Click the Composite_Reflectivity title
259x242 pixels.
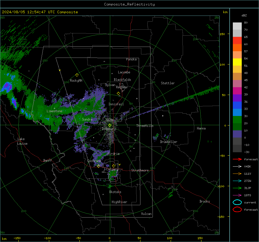(129, 4)
